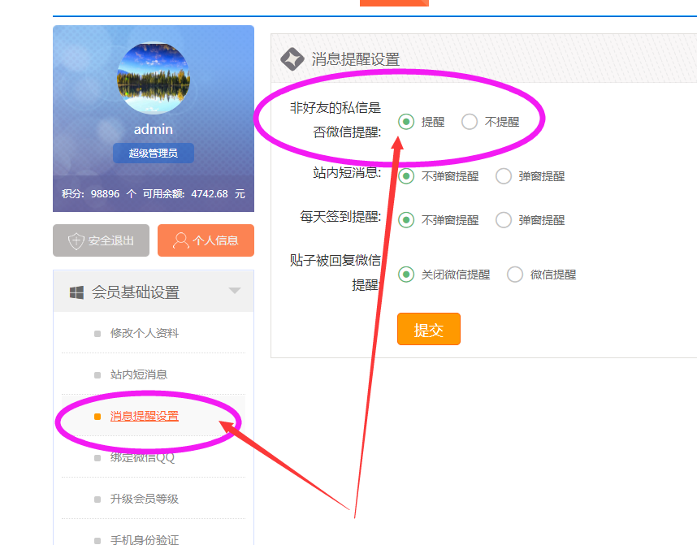Select 提醒 for non-friend private messages

click(406, 122)
